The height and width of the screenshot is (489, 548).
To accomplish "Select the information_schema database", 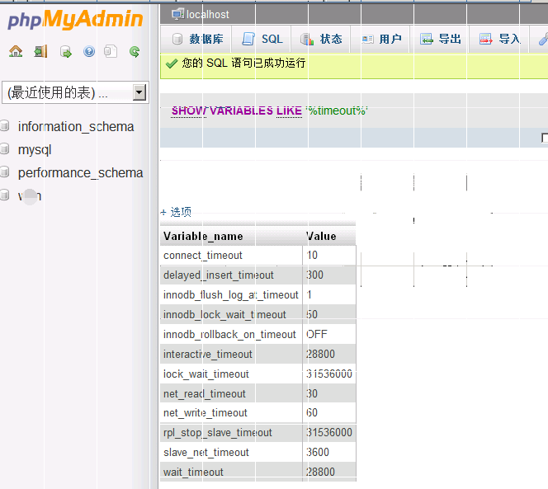I will tap(76, 126).
